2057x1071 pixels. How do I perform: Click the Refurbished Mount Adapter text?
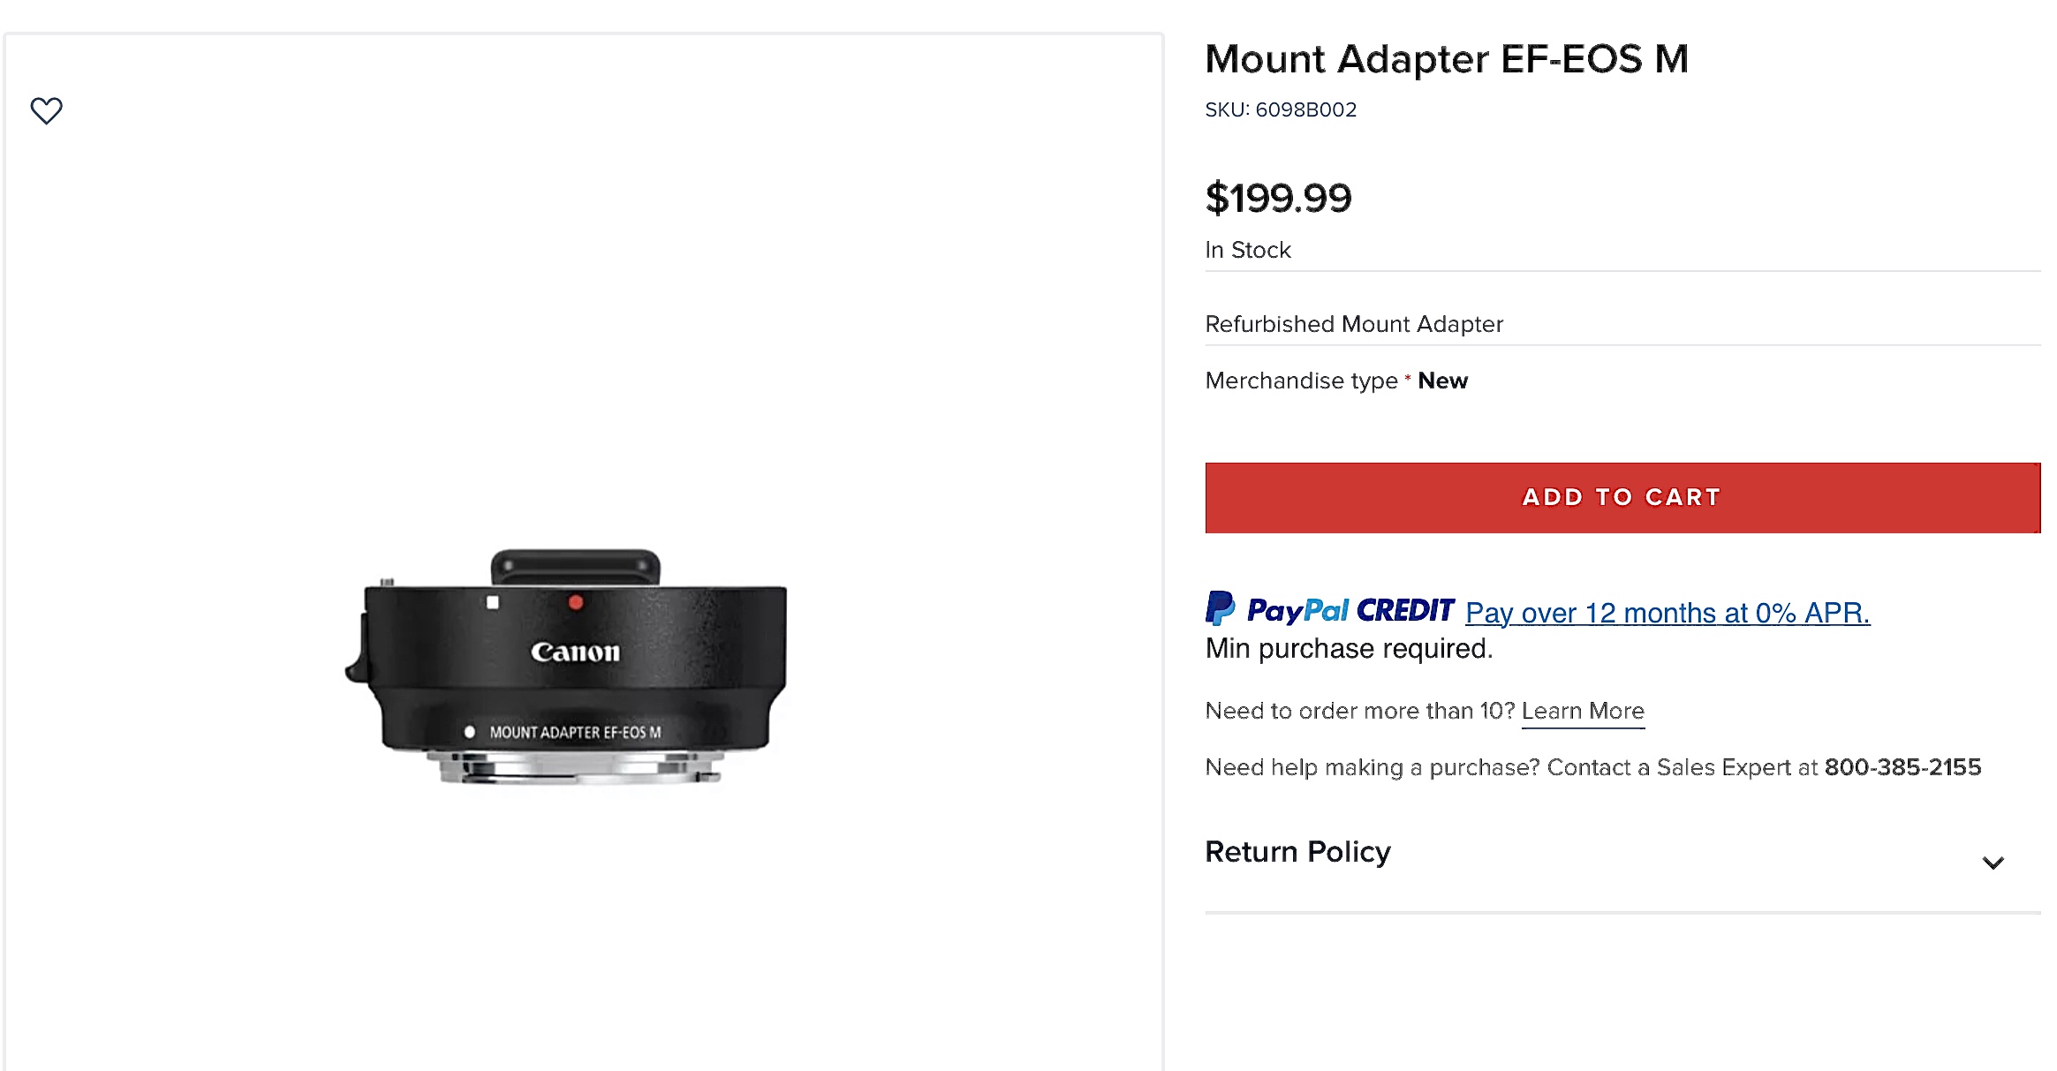1353,324
